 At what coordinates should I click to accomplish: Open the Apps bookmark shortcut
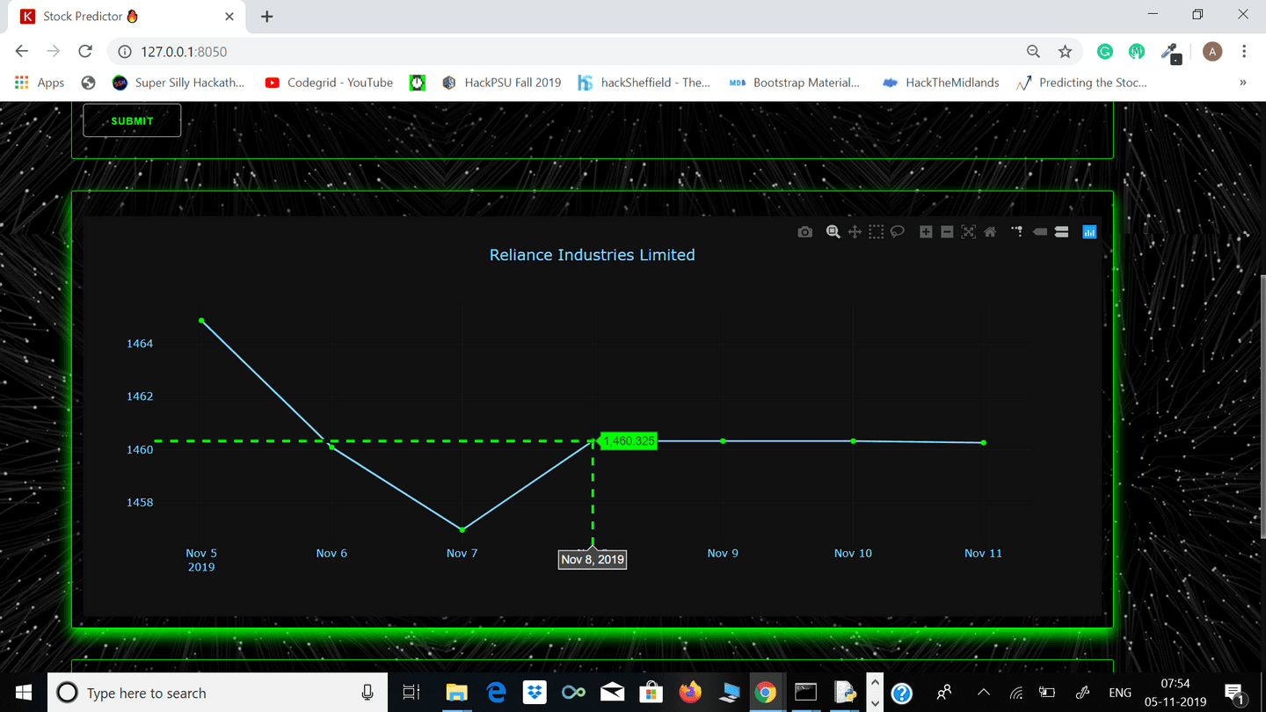coord(40,83)
